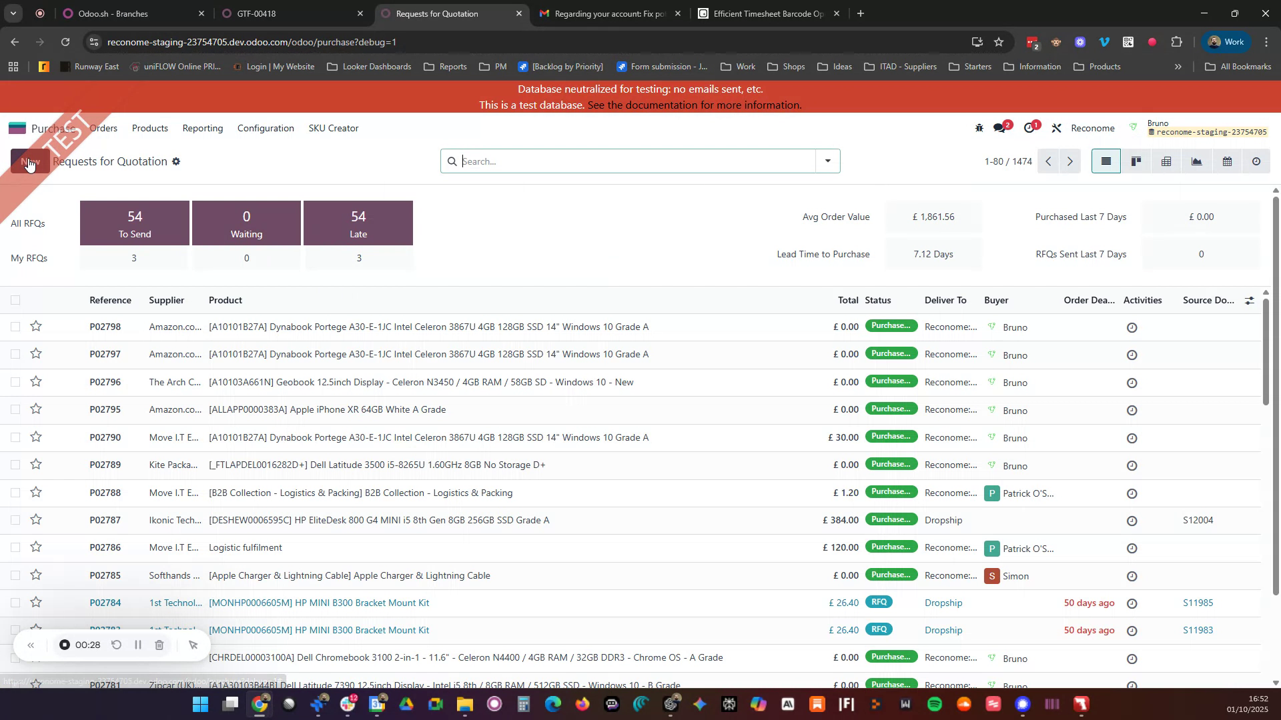Open the pivot view

tap(1166, 161)
